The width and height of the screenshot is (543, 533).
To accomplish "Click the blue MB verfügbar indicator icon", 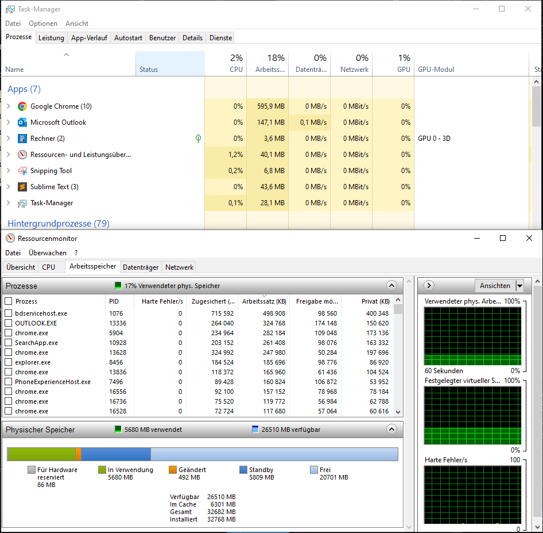I will 255,430.
